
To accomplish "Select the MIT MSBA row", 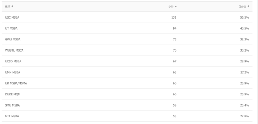I will (x=127, y=116).
